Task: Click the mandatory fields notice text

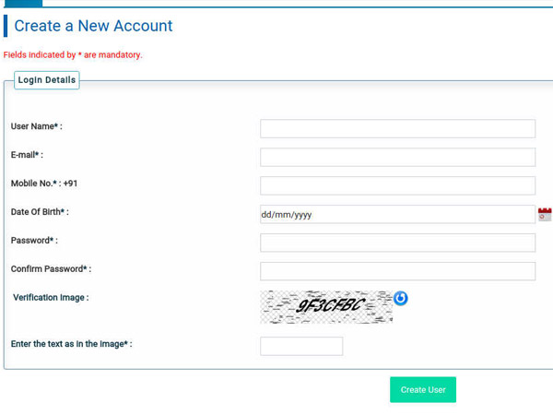Action: coord(73,55)
